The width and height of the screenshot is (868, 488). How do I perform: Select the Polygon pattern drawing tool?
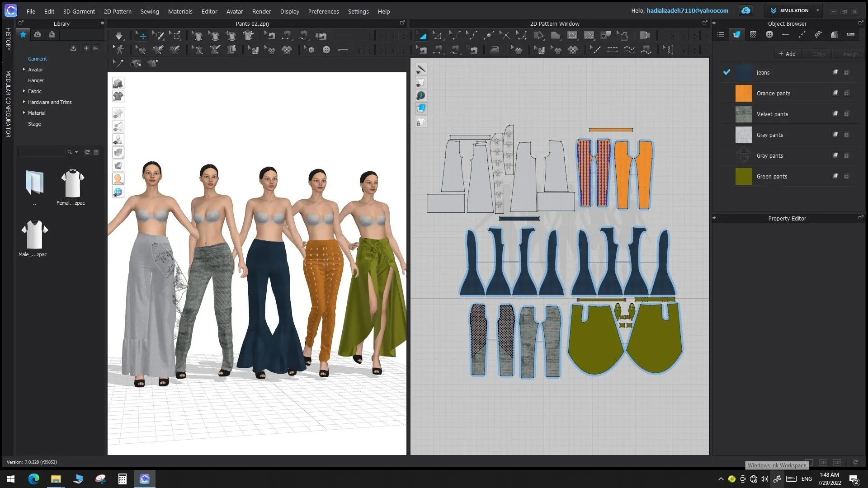tap(555, 36)
